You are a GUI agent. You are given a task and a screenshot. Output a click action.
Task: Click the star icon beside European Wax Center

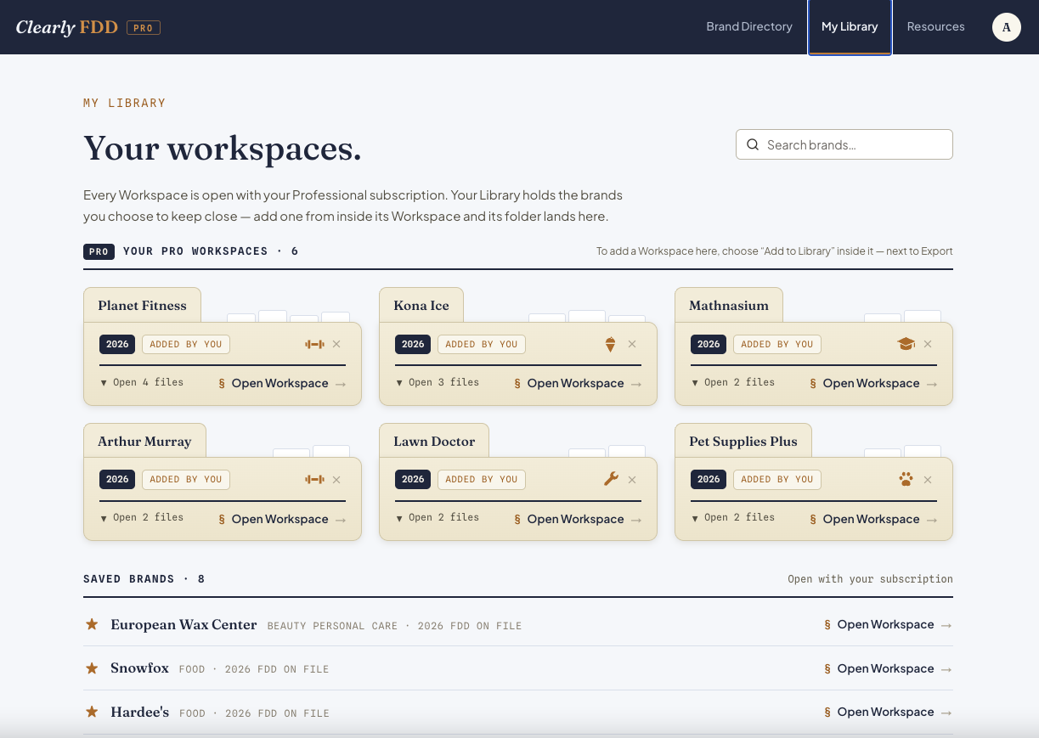coord(92,624)
